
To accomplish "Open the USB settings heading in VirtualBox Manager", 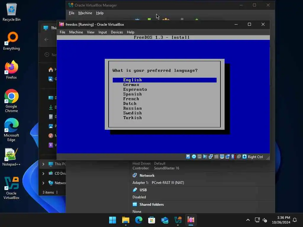I will [143, 190].
